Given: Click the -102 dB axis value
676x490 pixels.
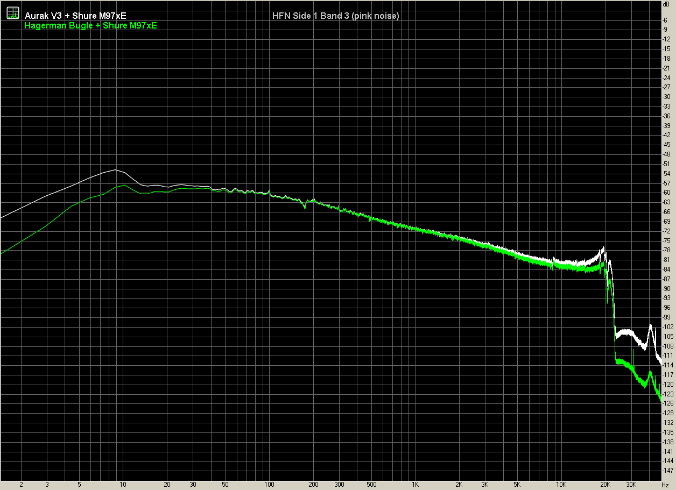Looking at the screenshot, I should tap(667, 326).
